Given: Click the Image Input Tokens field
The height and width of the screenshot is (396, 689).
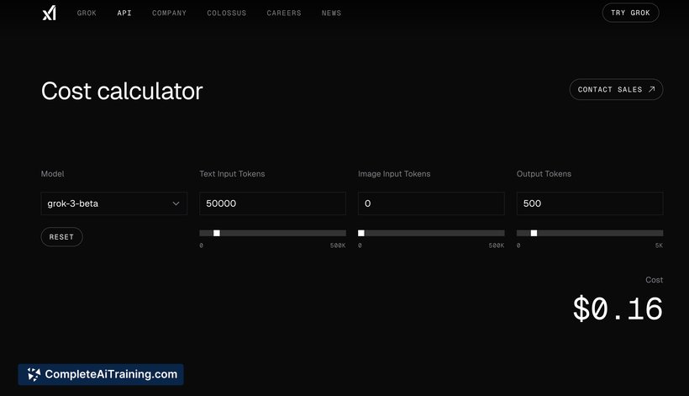Looking at the screenshot, I should pos(431,203).
